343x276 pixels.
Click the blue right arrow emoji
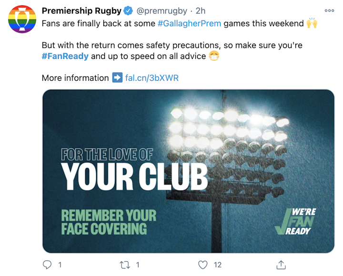pos(117,78)
